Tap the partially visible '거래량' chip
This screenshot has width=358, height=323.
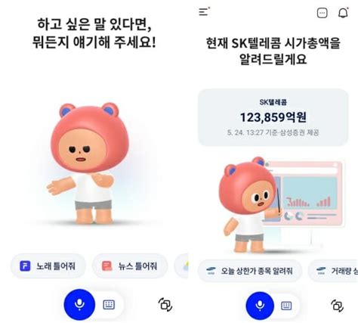coord(333,271)
